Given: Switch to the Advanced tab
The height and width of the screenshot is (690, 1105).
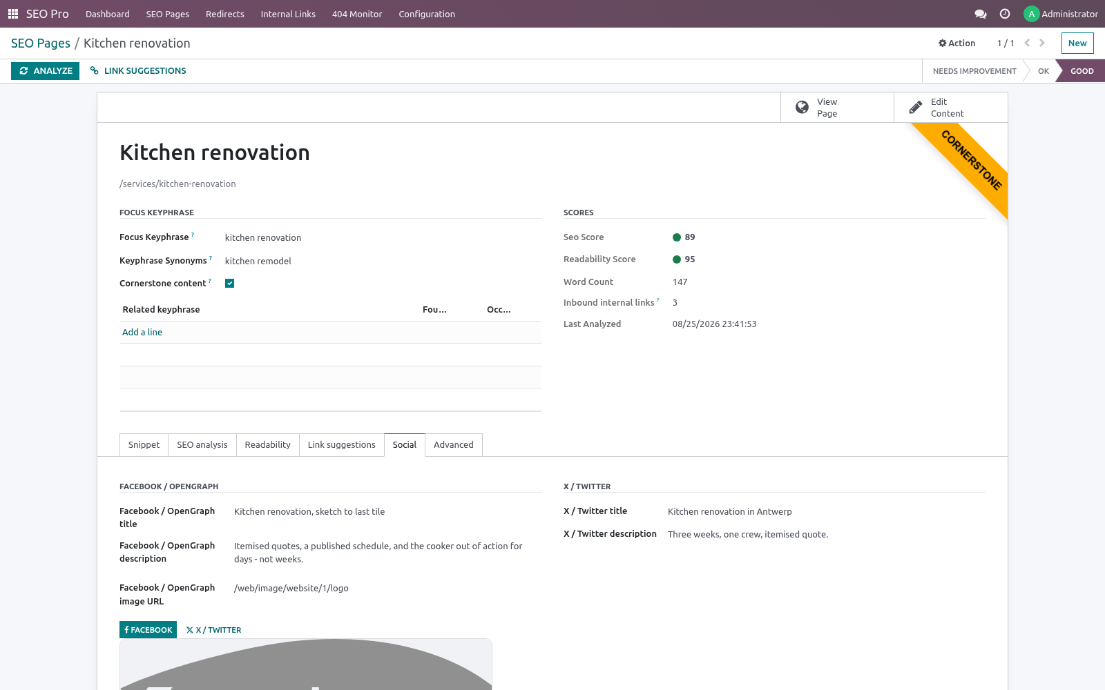Looking at the screenshot, I should pyautogui.click(x=454, y=445).
